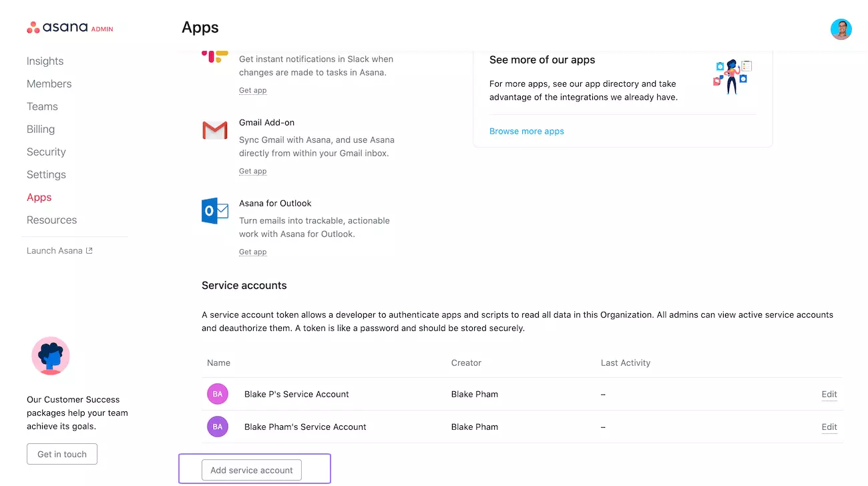The width and height of the screenshot is (868, 486).
Task: Go to Security page
Action: tap(46, 152)
